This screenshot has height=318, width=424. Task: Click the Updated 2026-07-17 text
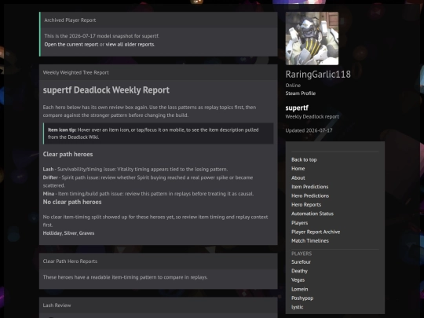pos(309,130)
